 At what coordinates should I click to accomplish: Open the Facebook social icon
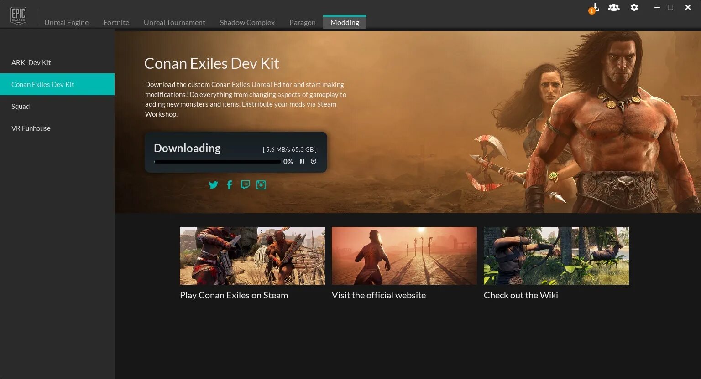pos(230,185)
